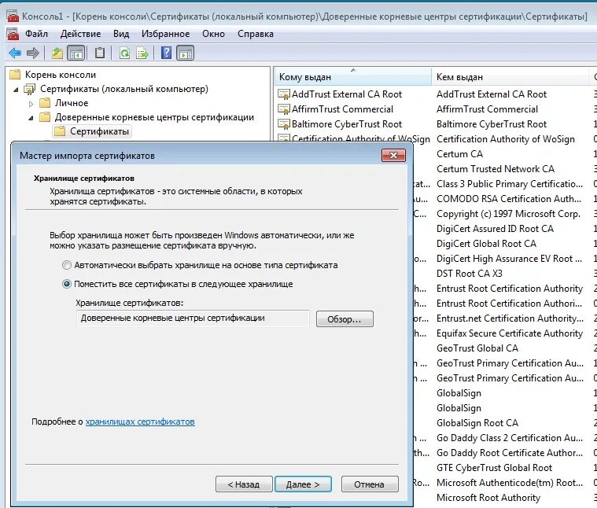597x508 pixels.
Task: Click the MMC toolbox icon in menu bar
Action: [x=13, y=34]
